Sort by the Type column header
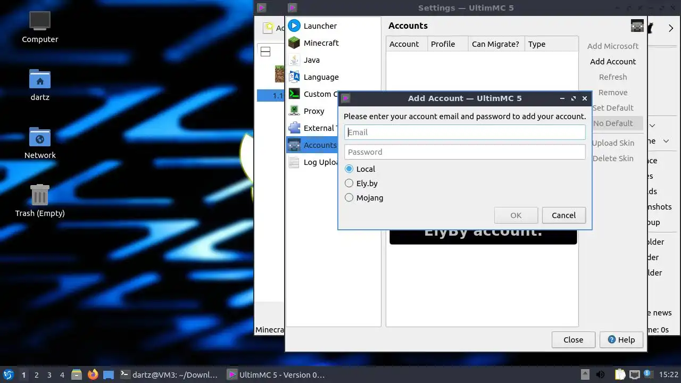The image size is (681, 383). (551, 44)
